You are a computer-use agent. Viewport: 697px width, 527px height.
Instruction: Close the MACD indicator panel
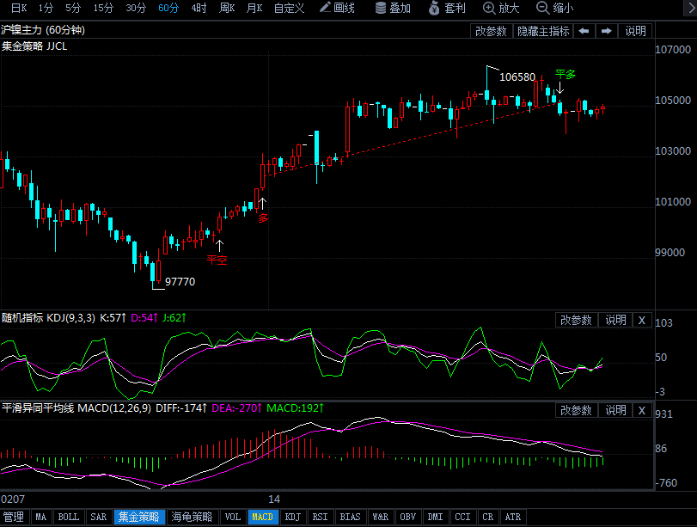(x=641, y=410)
